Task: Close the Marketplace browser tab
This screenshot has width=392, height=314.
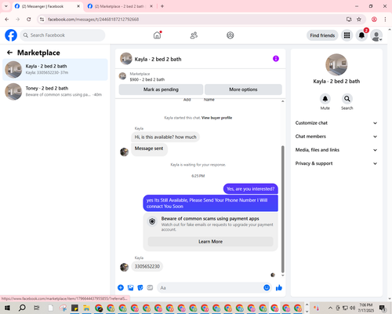Action: [151, 6]
